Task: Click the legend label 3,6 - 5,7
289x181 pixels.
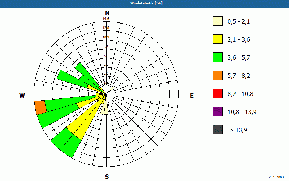Action: coord(239,58)
